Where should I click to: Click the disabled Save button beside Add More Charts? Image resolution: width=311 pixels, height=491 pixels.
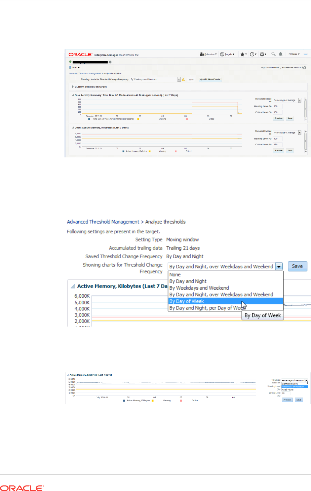191,79
